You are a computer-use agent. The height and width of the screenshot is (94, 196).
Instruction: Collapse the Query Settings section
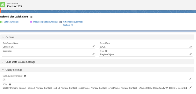click(3, 70)
